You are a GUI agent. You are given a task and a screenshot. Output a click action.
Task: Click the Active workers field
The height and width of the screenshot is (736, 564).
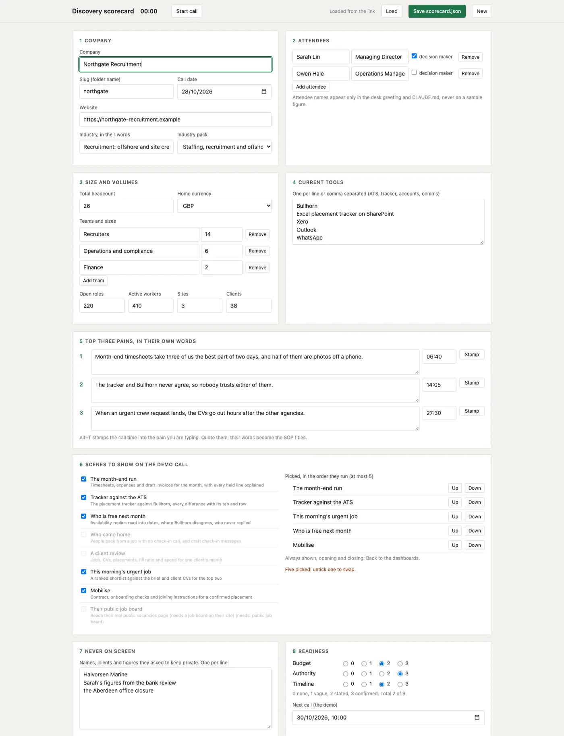151,306
